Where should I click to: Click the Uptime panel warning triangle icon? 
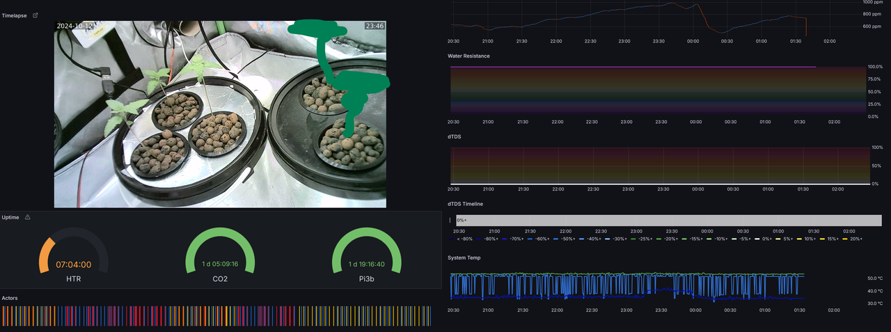pyautogui.click(x=28, y=217)
